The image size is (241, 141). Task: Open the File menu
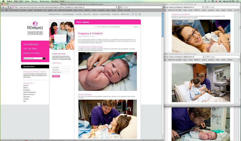click(x=16, y=1)
